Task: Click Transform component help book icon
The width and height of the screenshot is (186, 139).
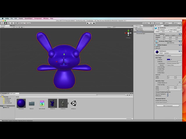Action: coord(180,34)
